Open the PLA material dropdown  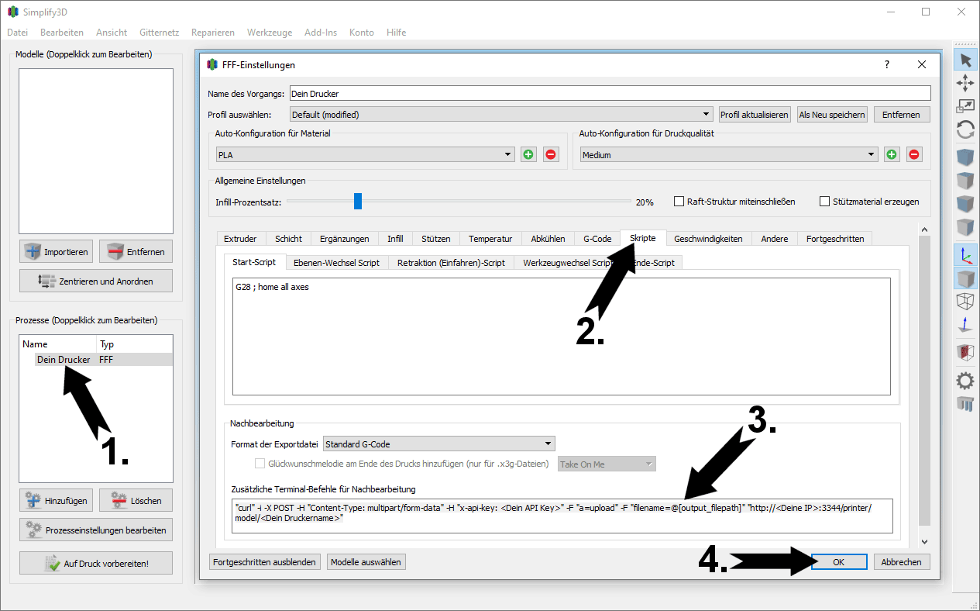point(365,154)
